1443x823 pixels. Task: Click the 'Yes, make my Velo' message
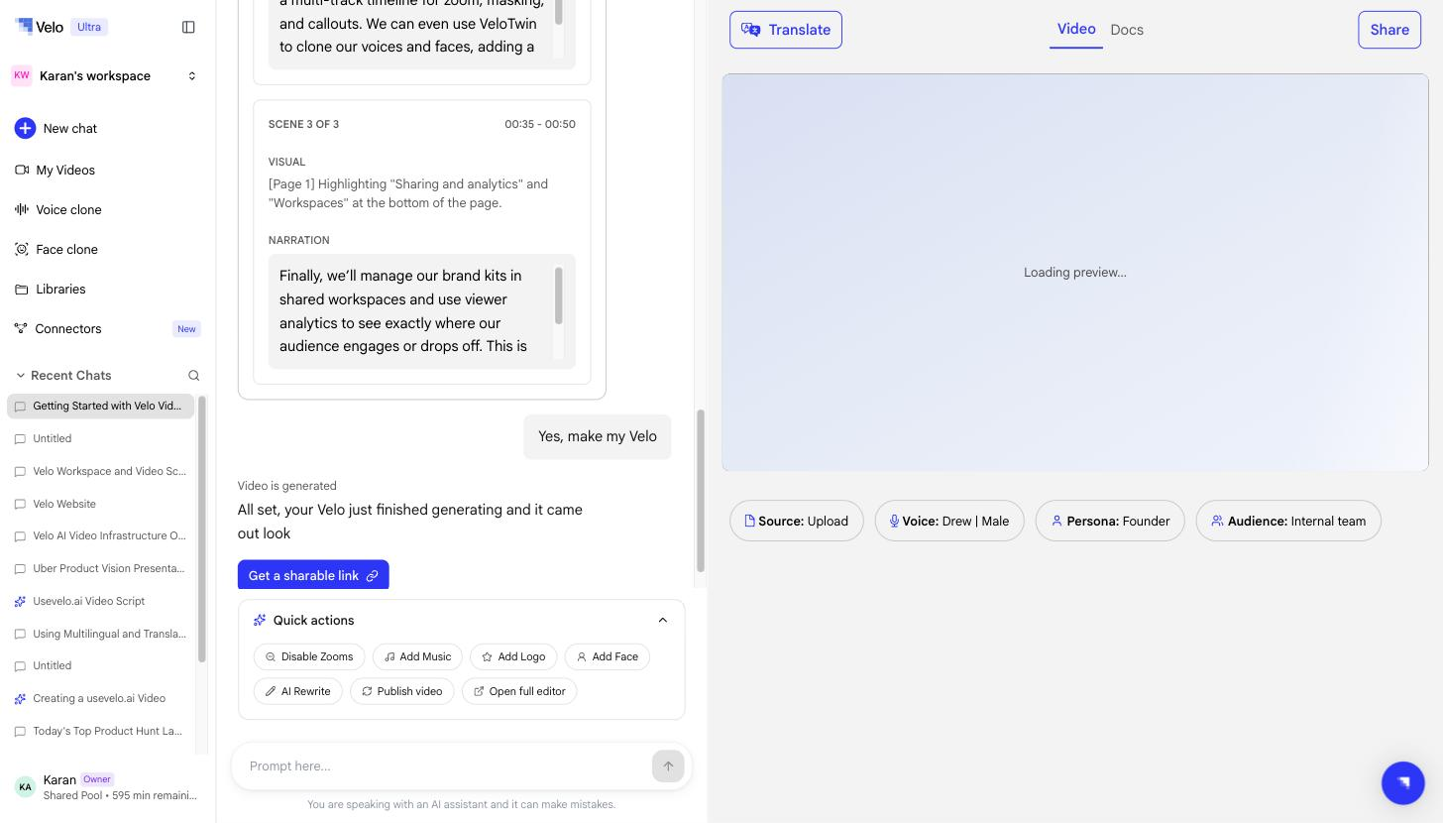click(x=598, y=436)
